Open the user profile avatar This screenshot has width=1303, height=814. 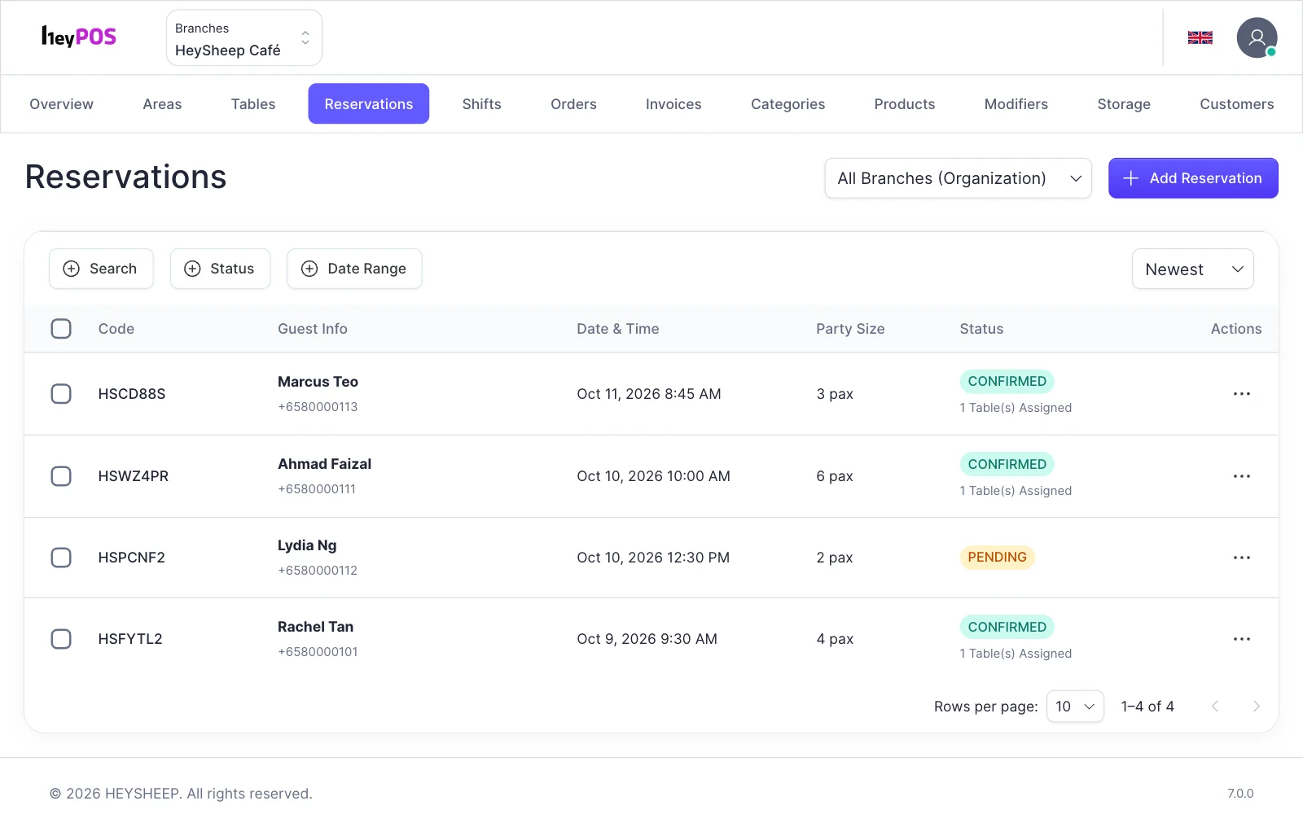coord(1257,37)
